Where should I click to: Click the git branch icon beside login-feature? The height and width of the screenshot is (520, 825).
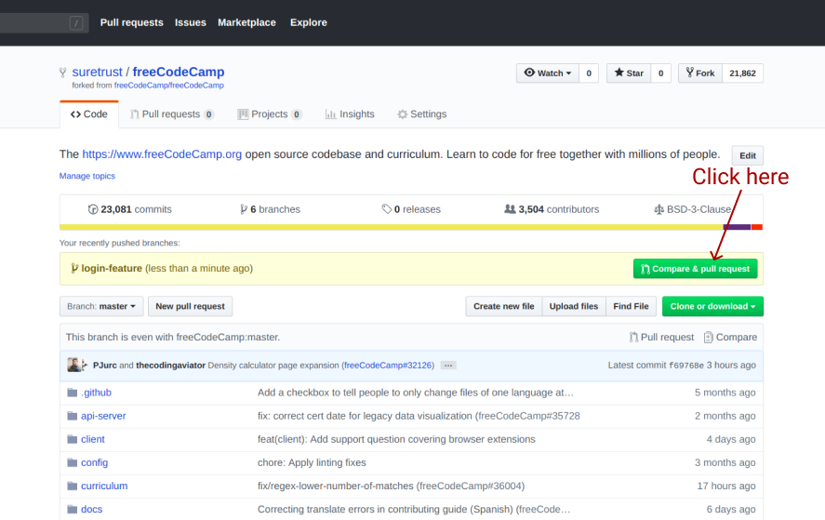(74, 269)
